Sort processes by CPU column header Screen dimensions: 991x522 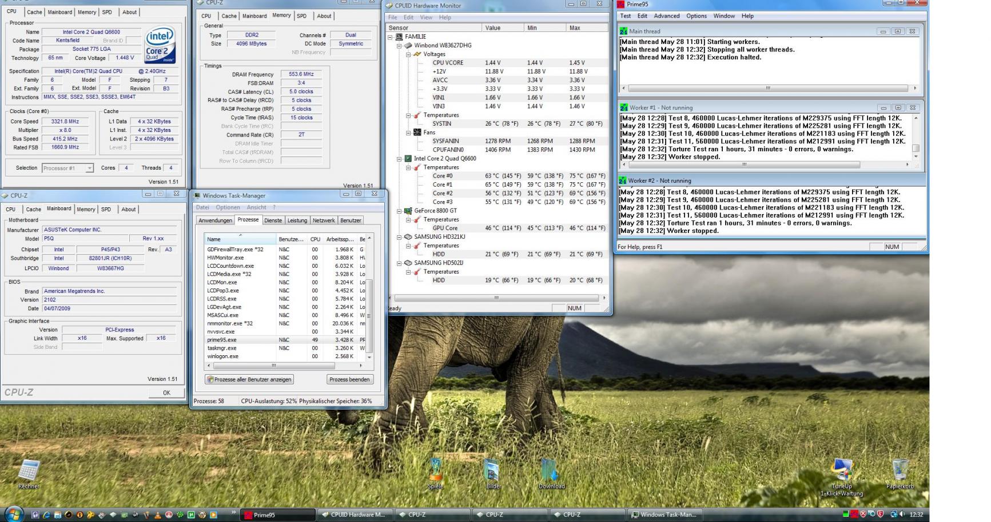pos(315,239)
